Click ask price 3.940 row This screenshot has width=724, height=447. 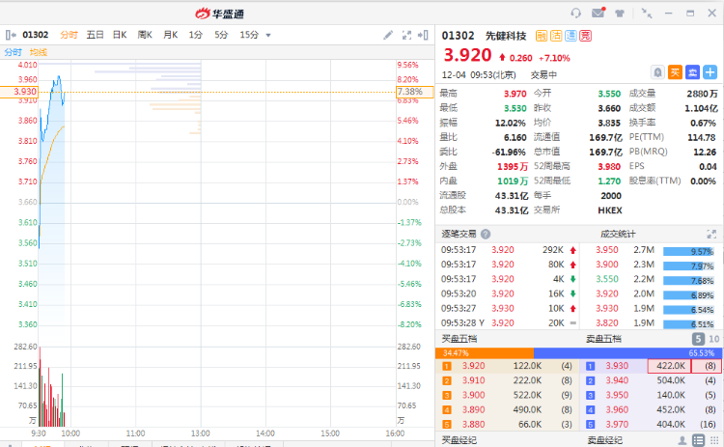[x=651, y=380]
